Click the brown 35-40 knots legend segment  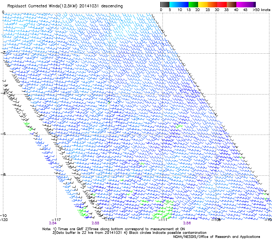point(232,4)
